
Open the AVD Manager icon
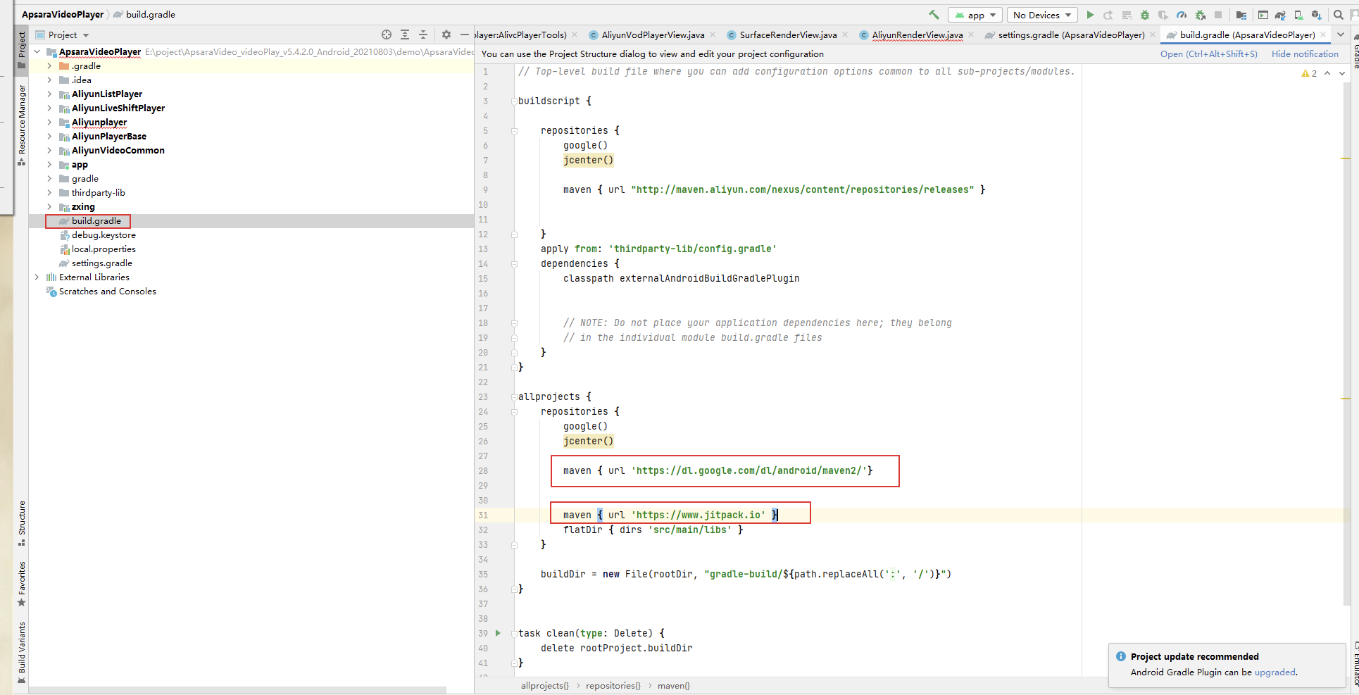point(1298,15)
